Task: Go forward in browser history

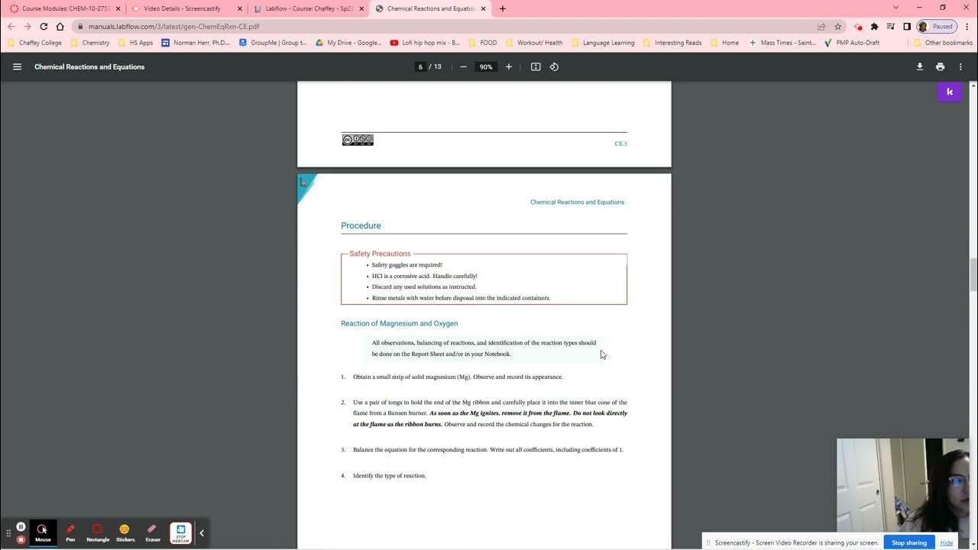Action: tap(28, 26)
